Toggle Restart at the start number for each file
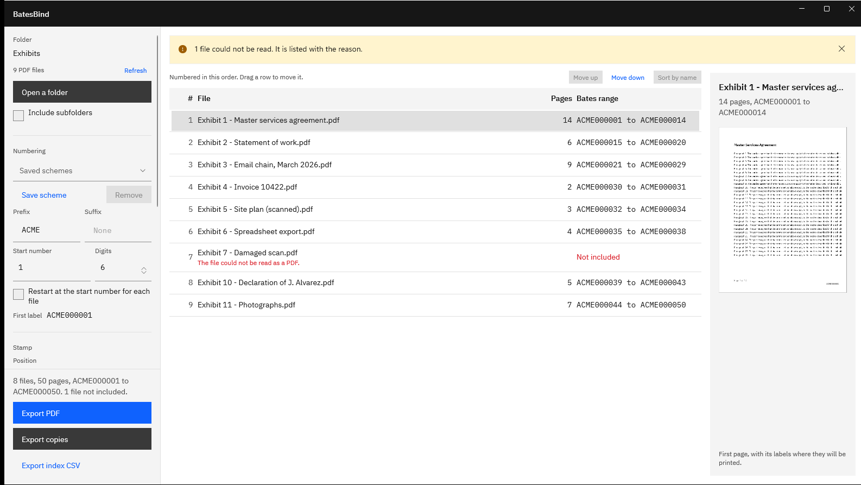 click(18, 294)
